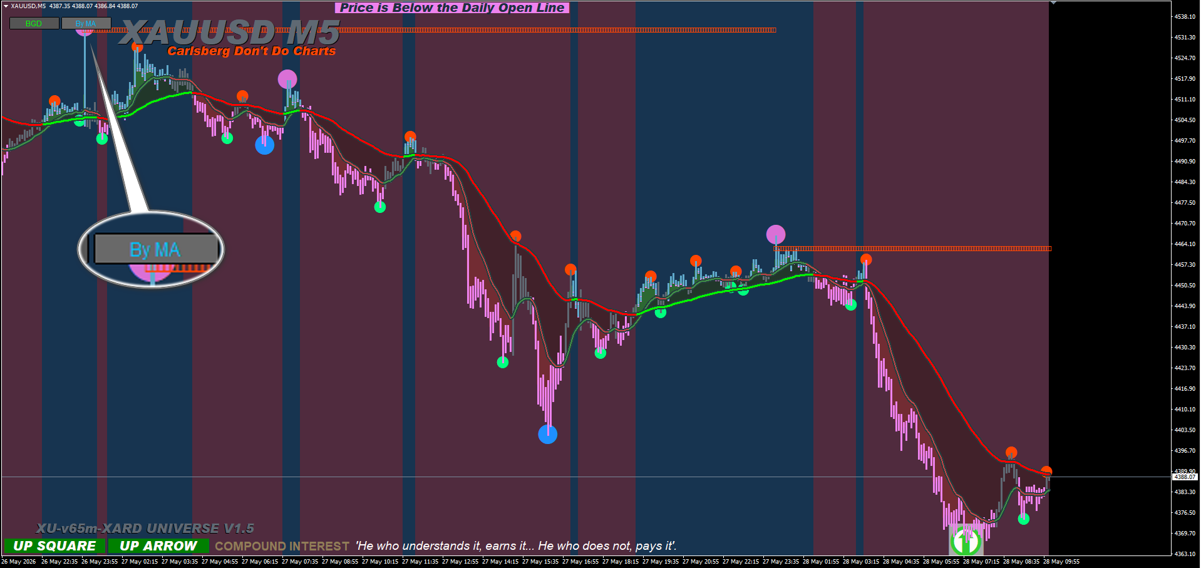Image resolution: width=1201 pixels, height=568 pixels.
Task: Click the magnified By MA callout bubble
Action: pos(151,250)
